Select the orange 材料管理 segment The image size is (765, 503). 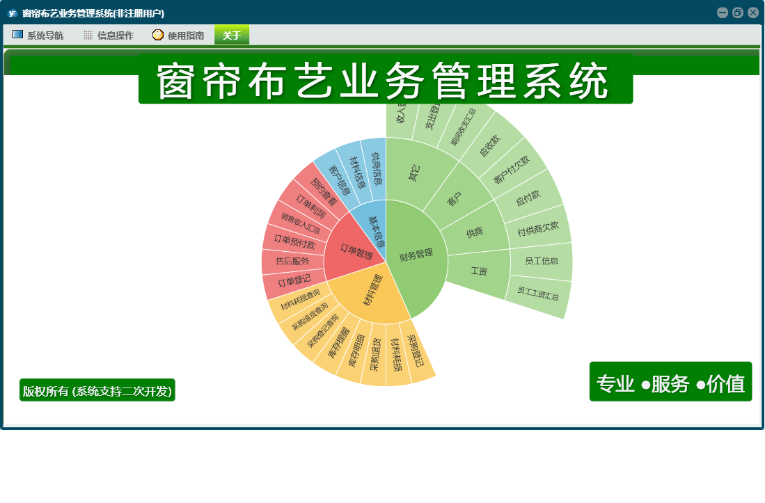[x=373, y=291]
